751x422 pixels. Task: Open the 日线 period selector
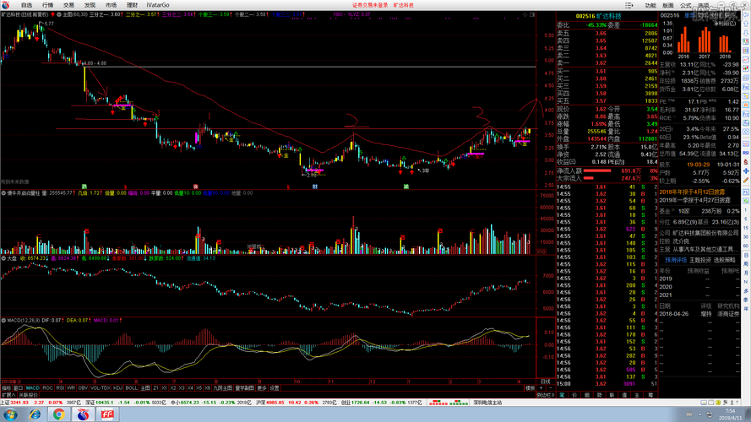(x=546, y=381)
